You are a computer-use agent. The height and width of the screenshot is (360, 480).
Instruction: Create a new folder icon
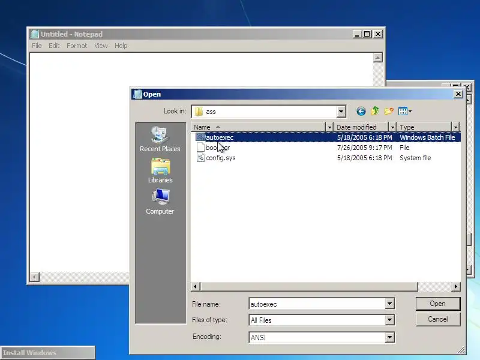click(x=389, y=111)
